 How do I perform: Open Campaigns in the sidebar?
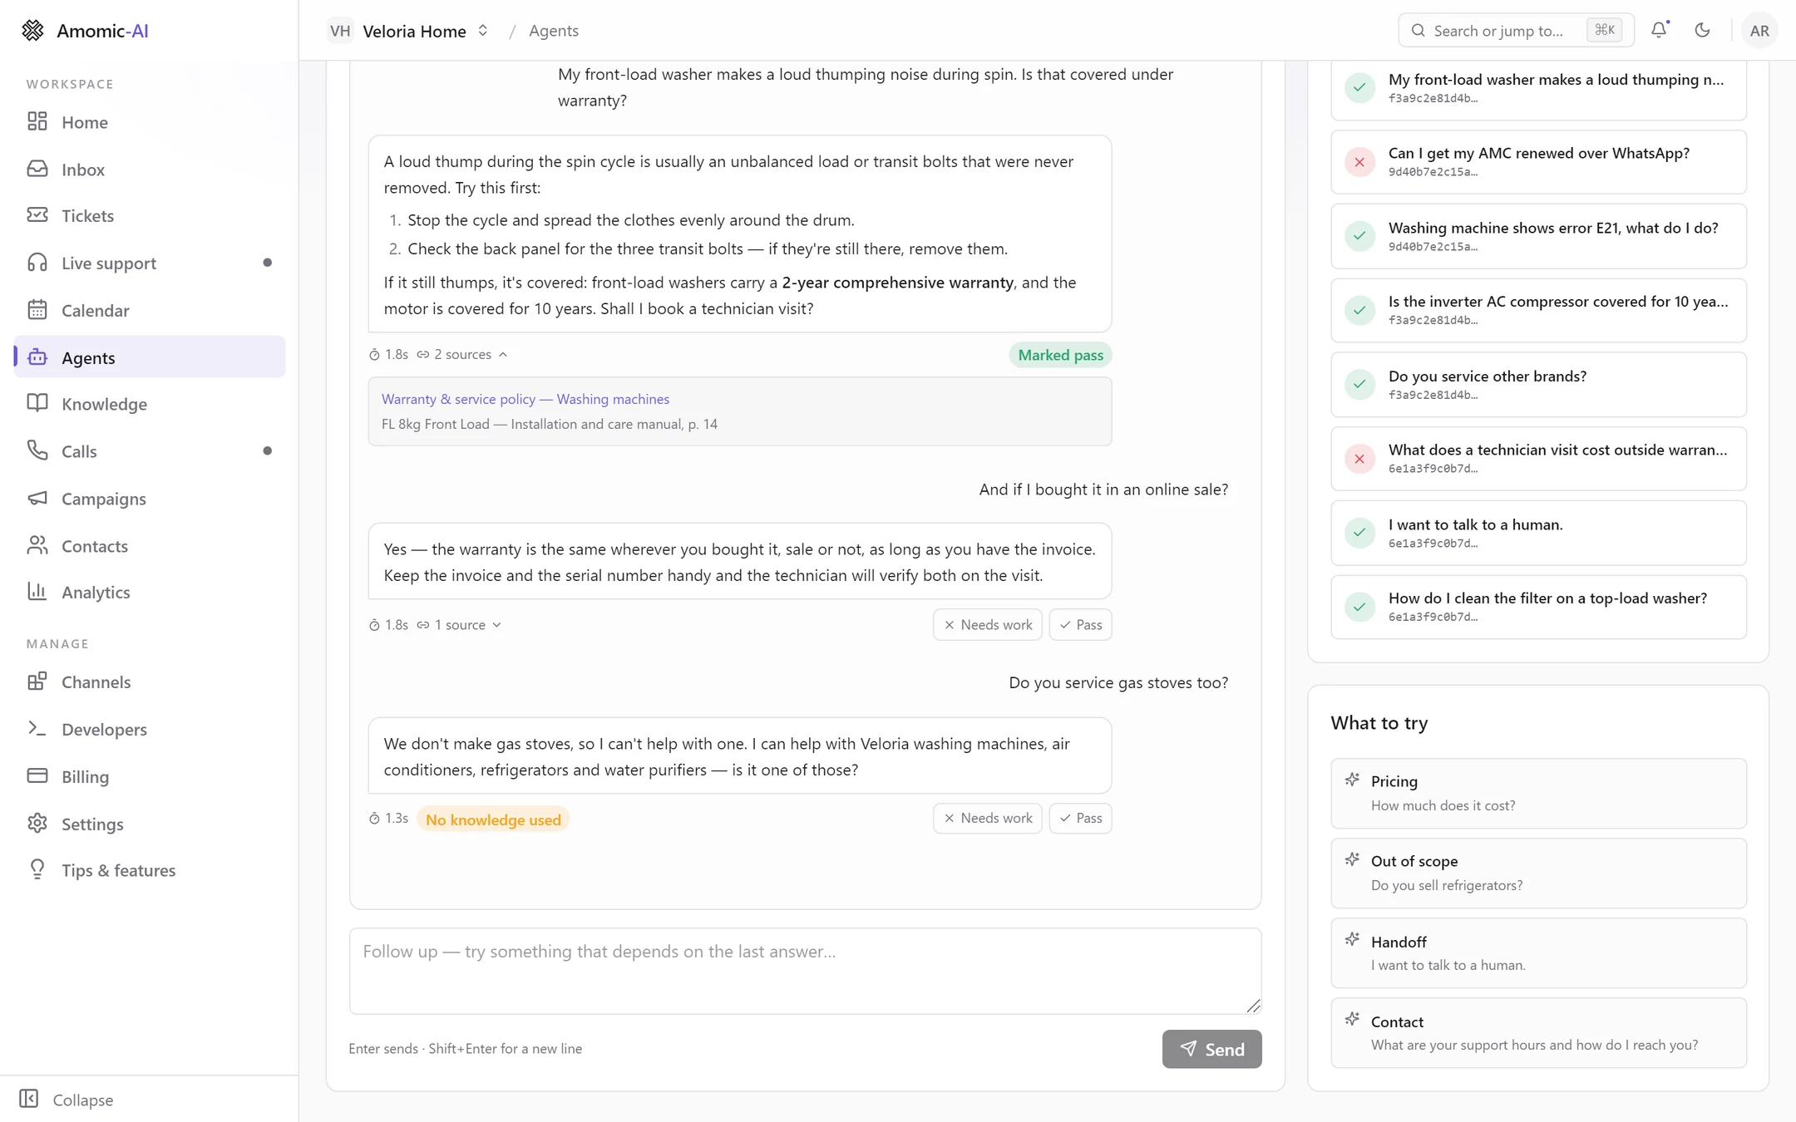click(x=150, y=499)
